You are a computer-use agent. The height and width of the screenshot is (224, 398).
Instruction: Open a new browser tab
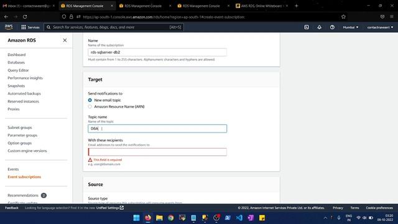click(296, 6)
